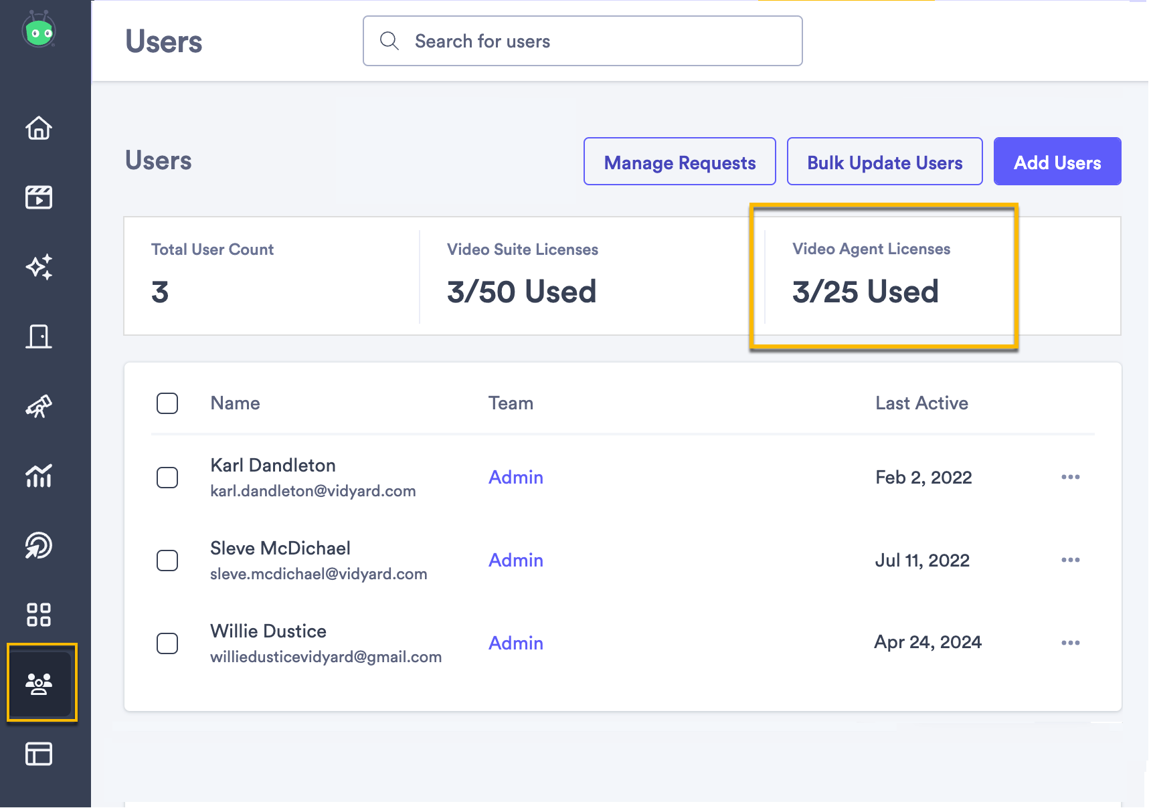
Task: Click the telescope prospecting icon
Action: [x=39, y=406]
